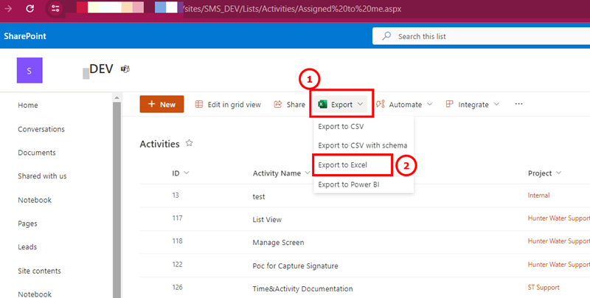Screen dimensions: 590x298
Task: Open the more options ellipsis
Action: point(519,104)
